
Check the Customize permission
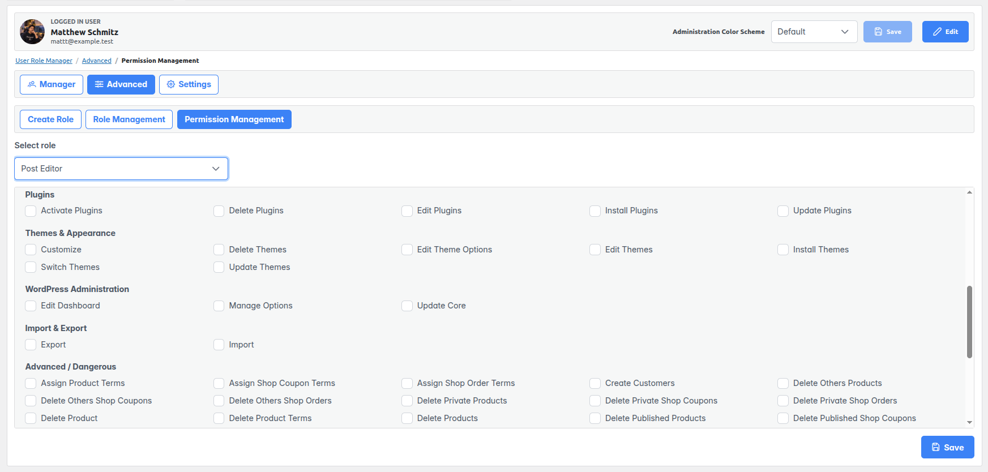point(31,250)
